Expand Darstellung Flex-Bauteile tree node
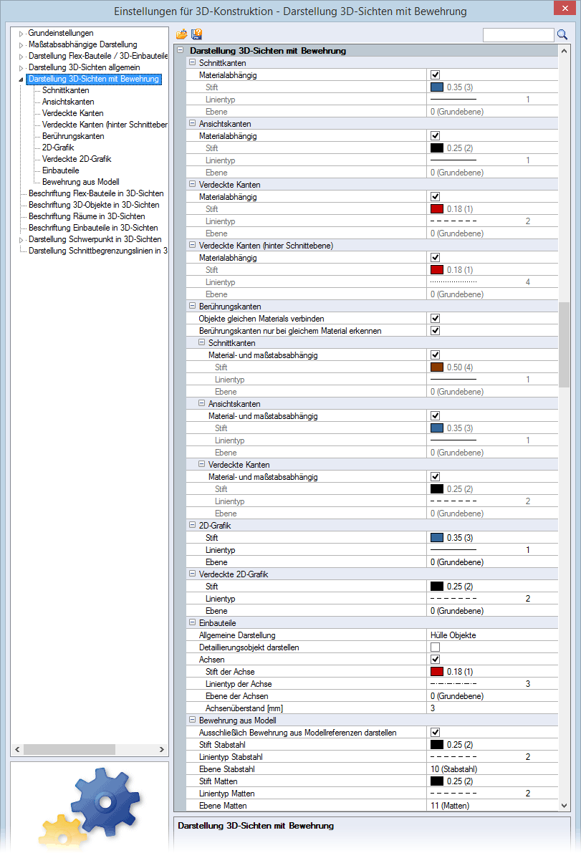 pyautogui.click(x=21, y=57)
